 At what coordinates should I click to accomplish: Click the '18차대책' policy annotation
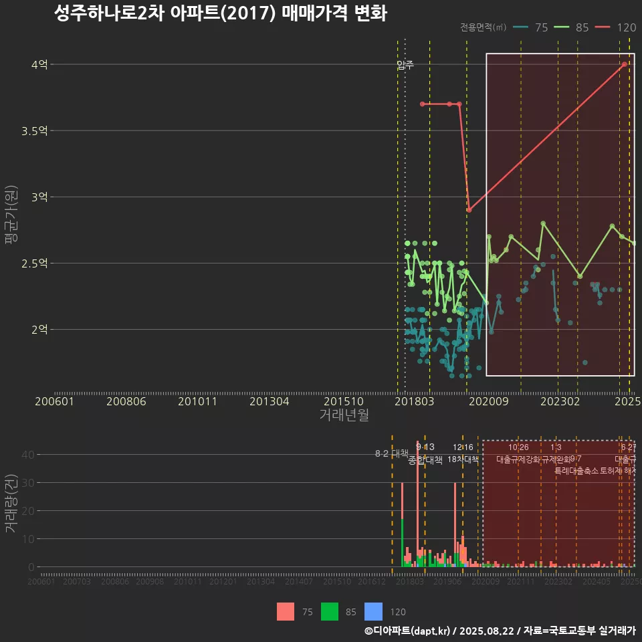[x=463, y=459]
